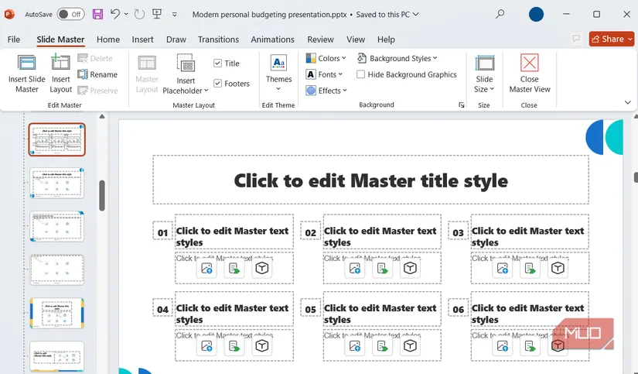
Task: Enable Hide Background Graphics checkbox
Action: 361,74
